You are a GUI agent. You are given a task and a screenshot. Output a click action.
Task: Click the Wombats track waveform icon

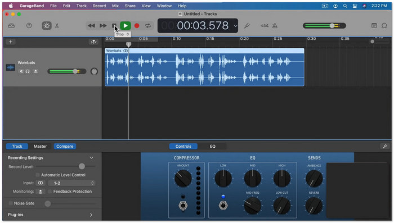10,67
